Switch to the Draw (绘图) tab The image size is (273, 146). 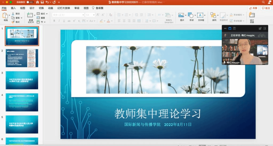click(23, 8)
